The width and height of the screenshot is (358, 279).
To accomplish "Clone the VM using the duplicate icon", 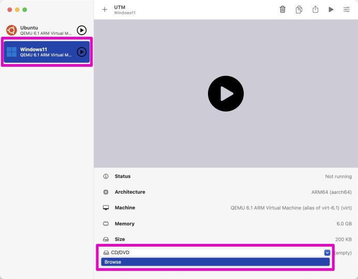I will pos(299,10).
